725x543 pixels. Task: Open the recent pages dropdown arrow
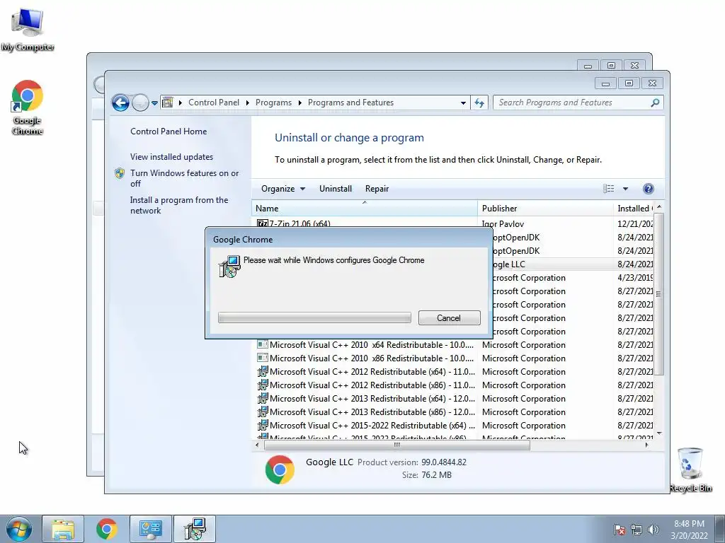click(154, 103)
